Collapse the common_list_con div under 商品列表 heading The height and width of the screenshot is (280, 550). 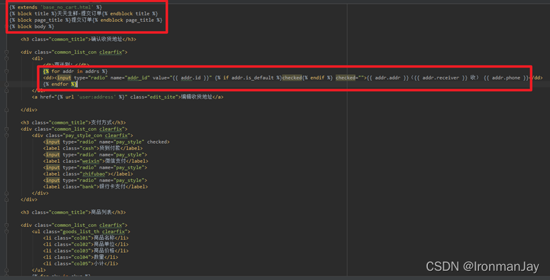(x=7, y=225)
